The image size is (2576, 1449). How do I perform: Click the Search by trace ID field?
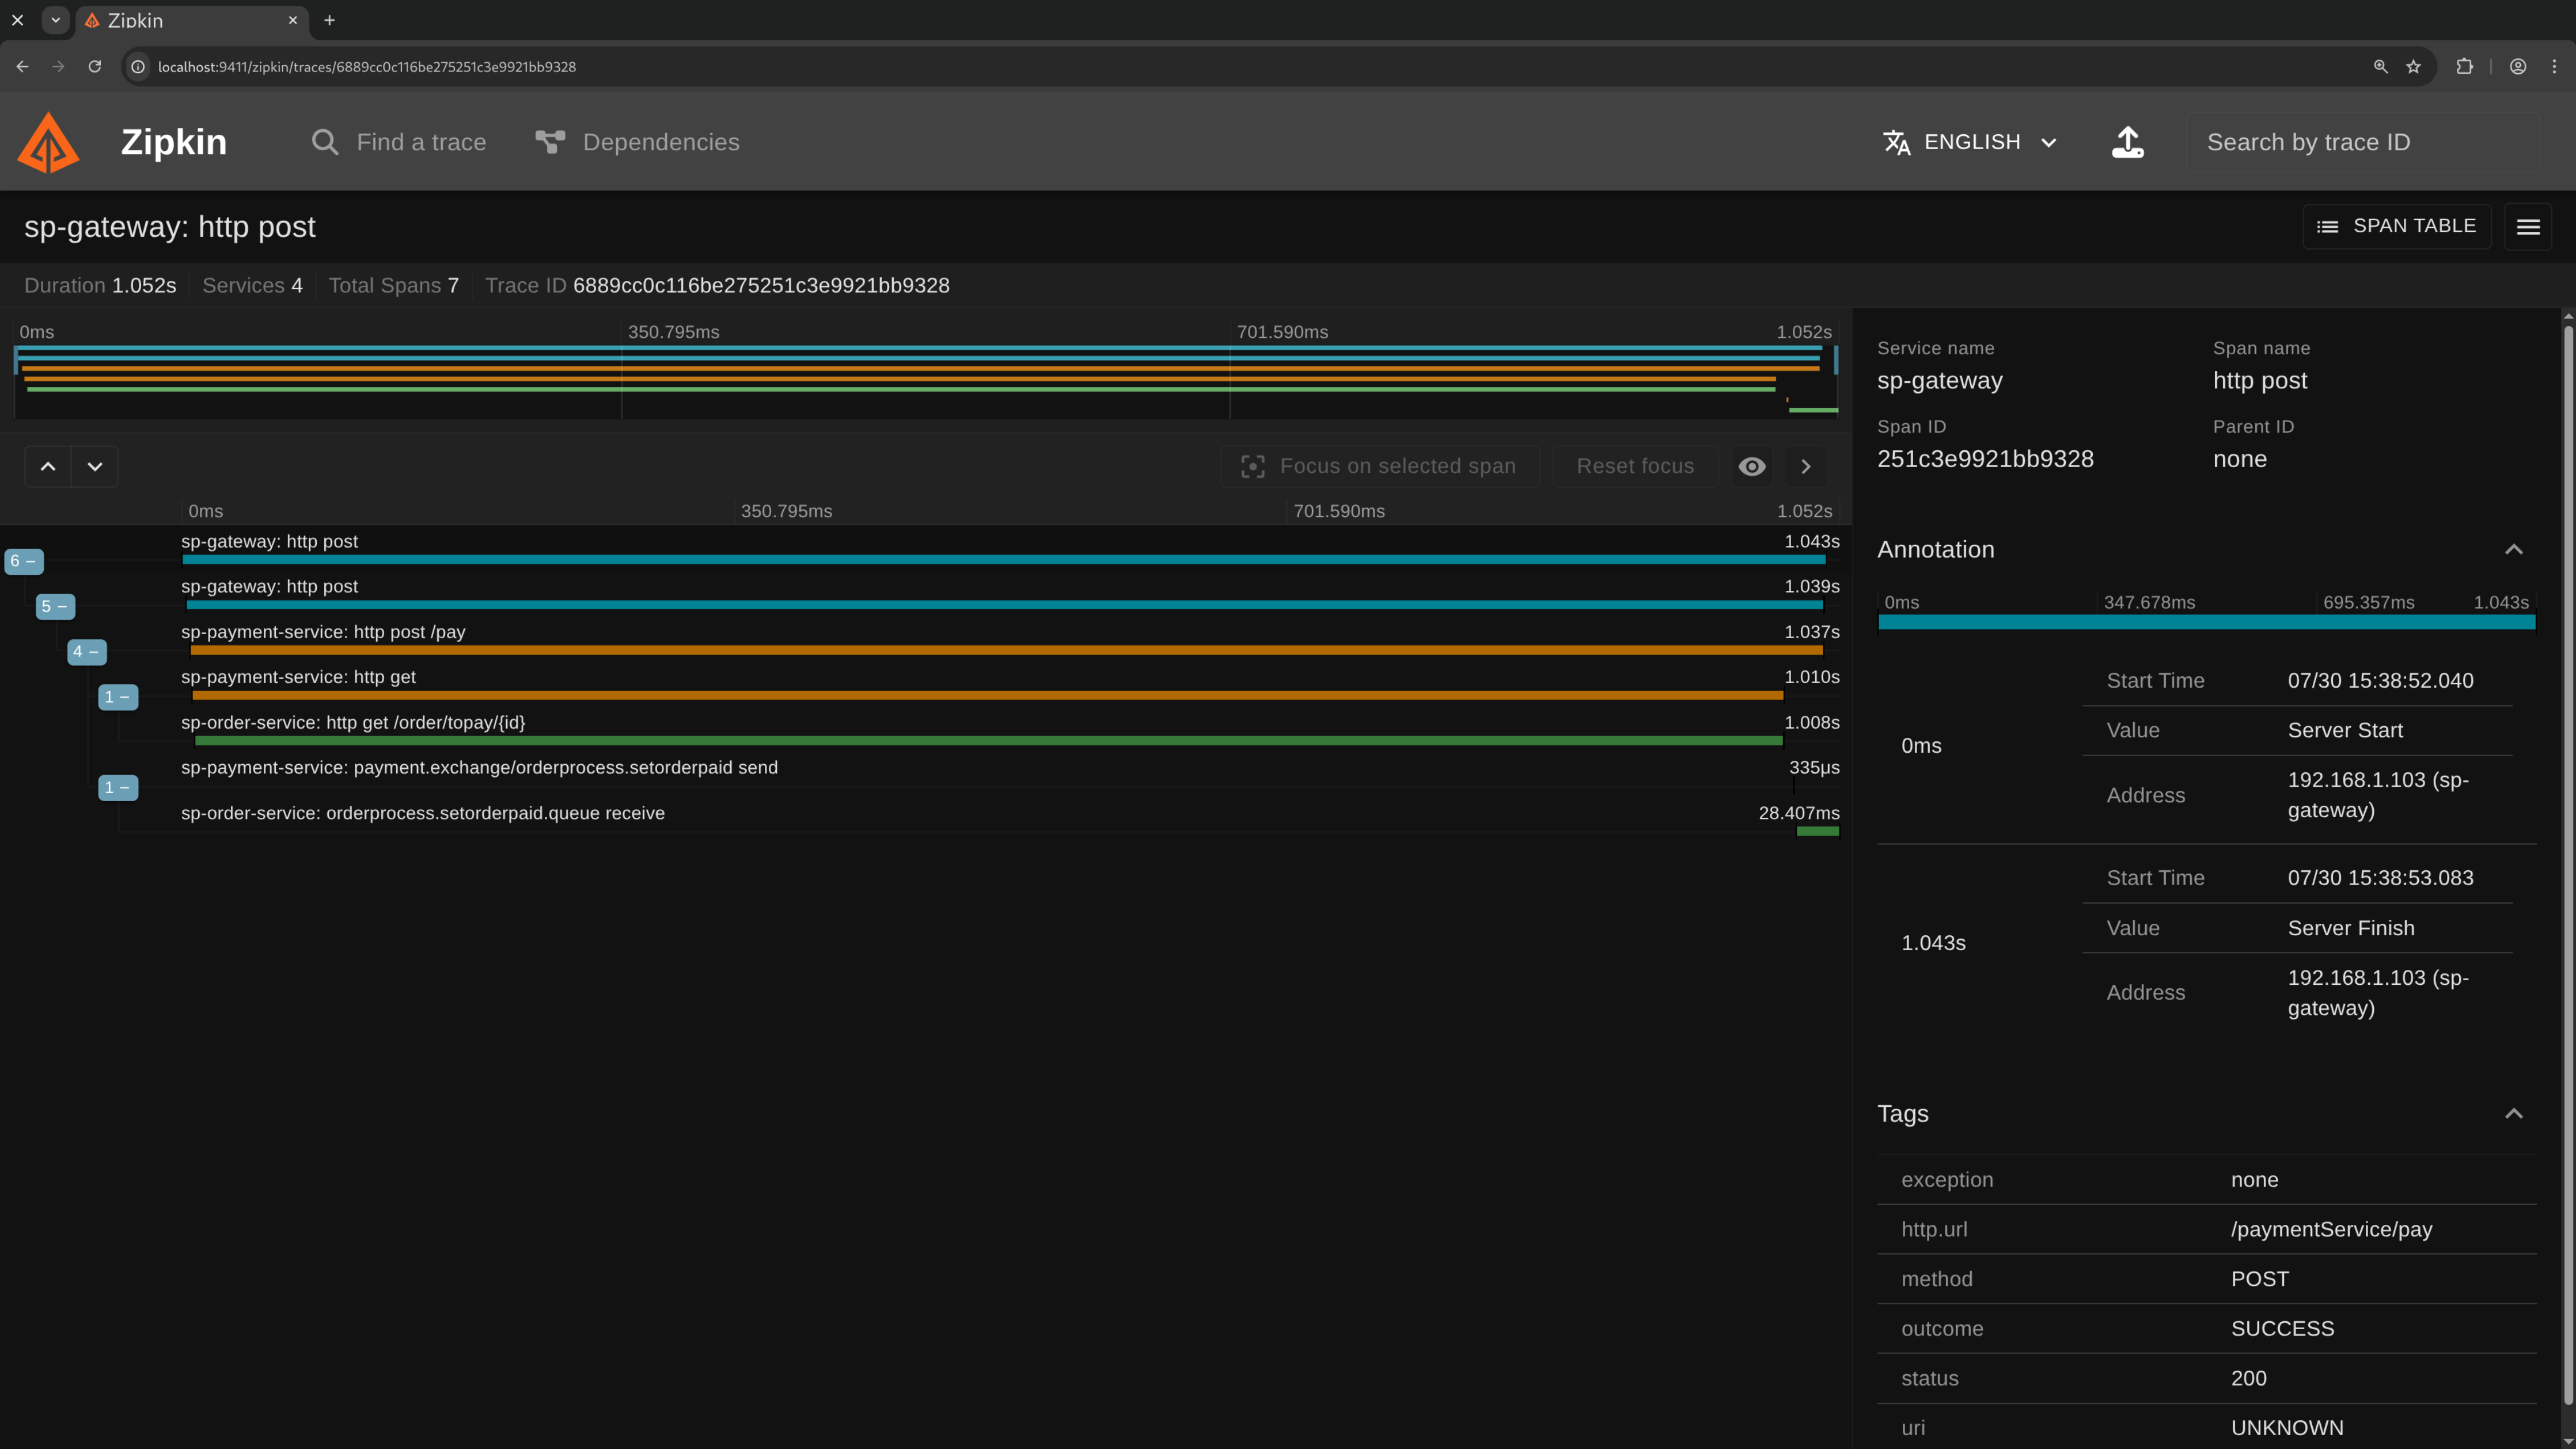(2360, 142)
